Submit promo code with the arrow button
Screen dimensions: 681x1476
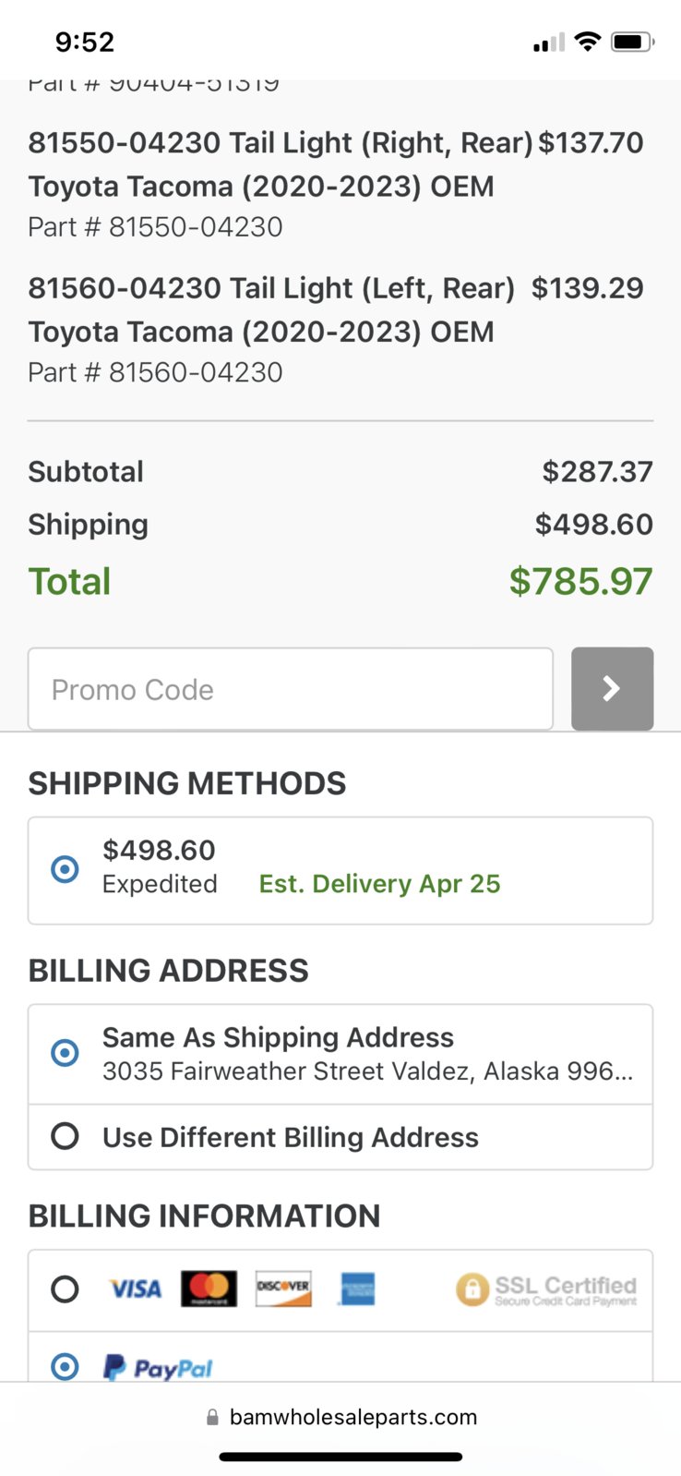coord(612,689)
